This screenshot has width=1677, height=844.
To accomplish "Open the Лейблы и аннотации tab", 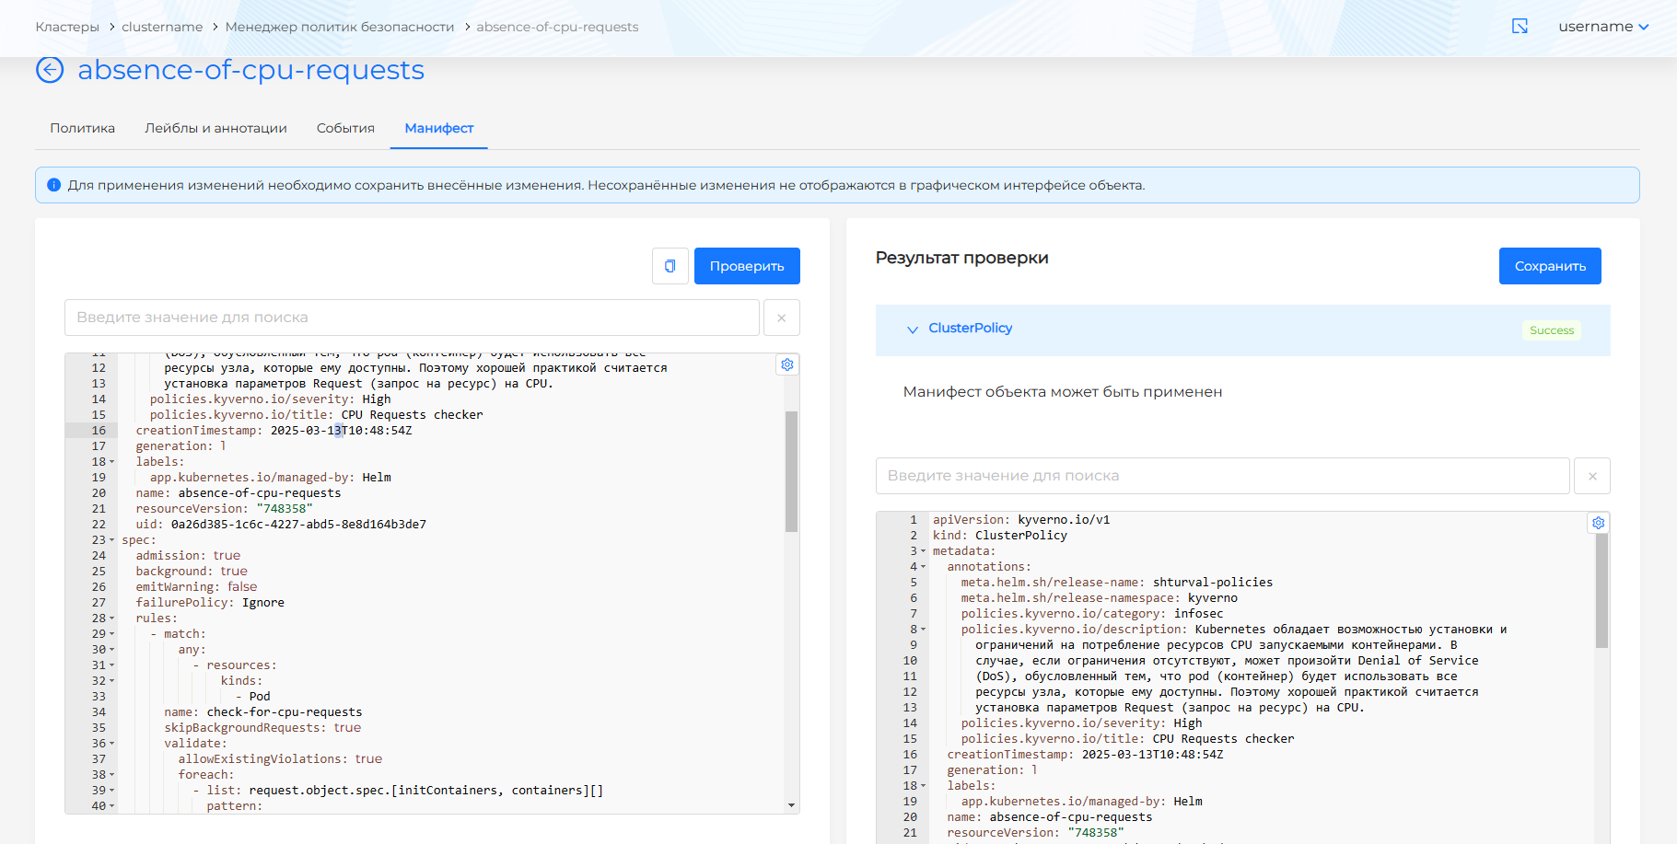I will 215,128.
